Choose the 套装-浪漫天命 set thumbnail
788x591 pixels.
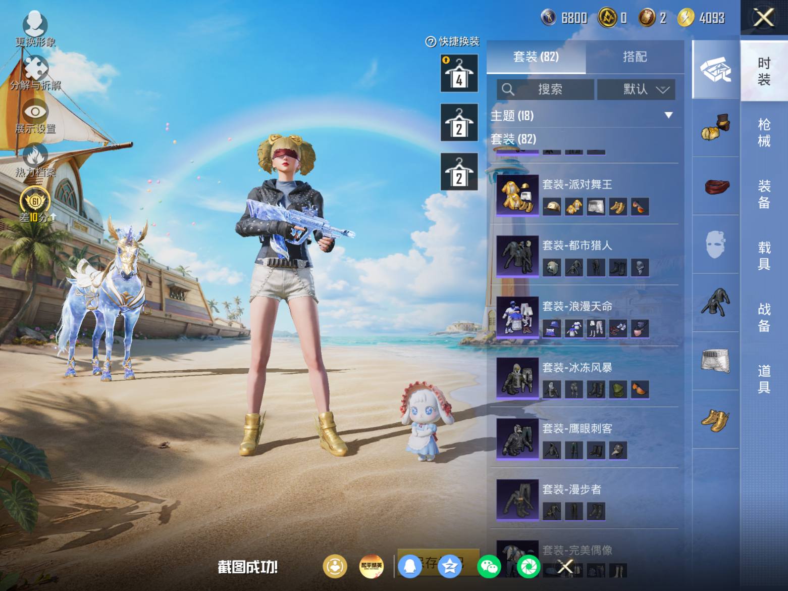coord(517,317)
